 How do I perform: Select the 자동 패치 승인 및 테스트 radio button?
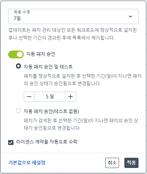pyautogui.click(x=18, y=66)
